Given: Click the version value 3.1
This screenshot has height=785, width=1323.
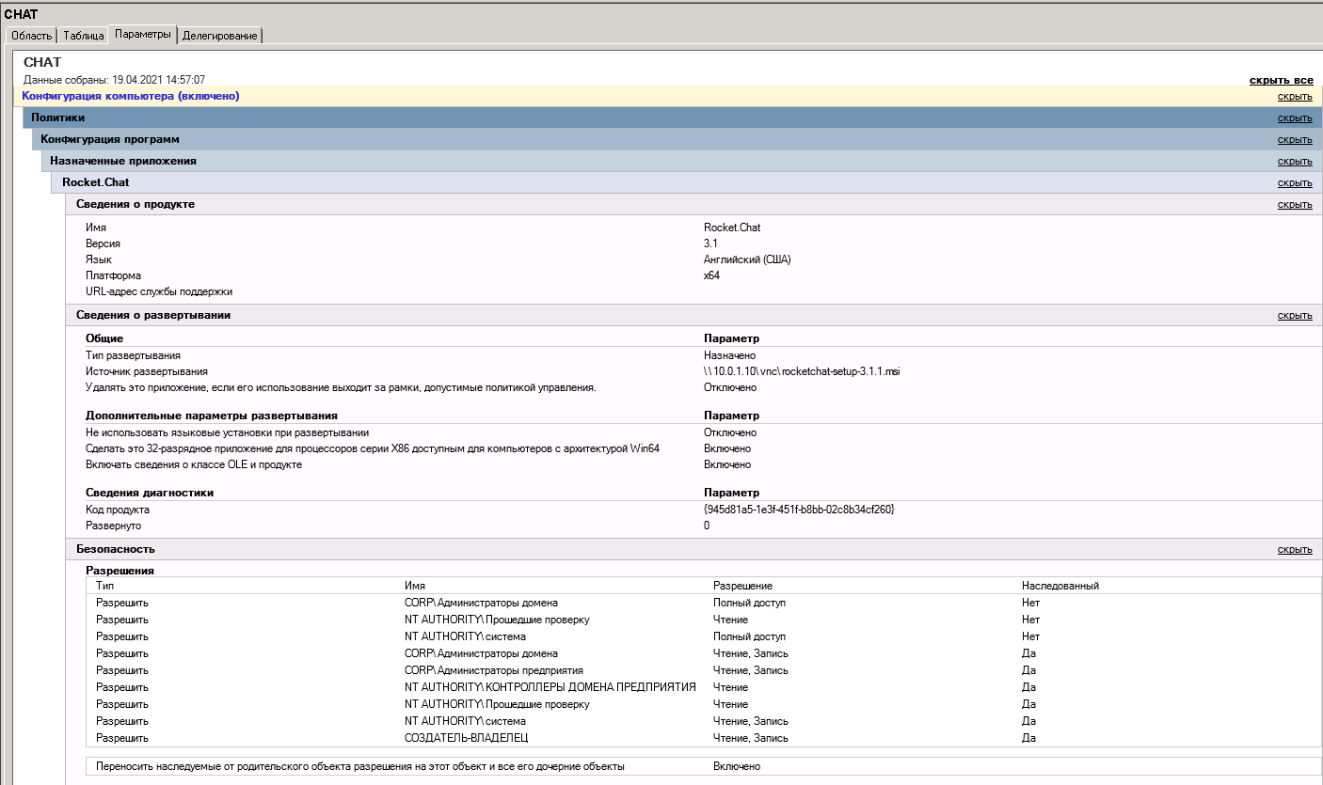Looking at the screenshot, I should [710, 243].
